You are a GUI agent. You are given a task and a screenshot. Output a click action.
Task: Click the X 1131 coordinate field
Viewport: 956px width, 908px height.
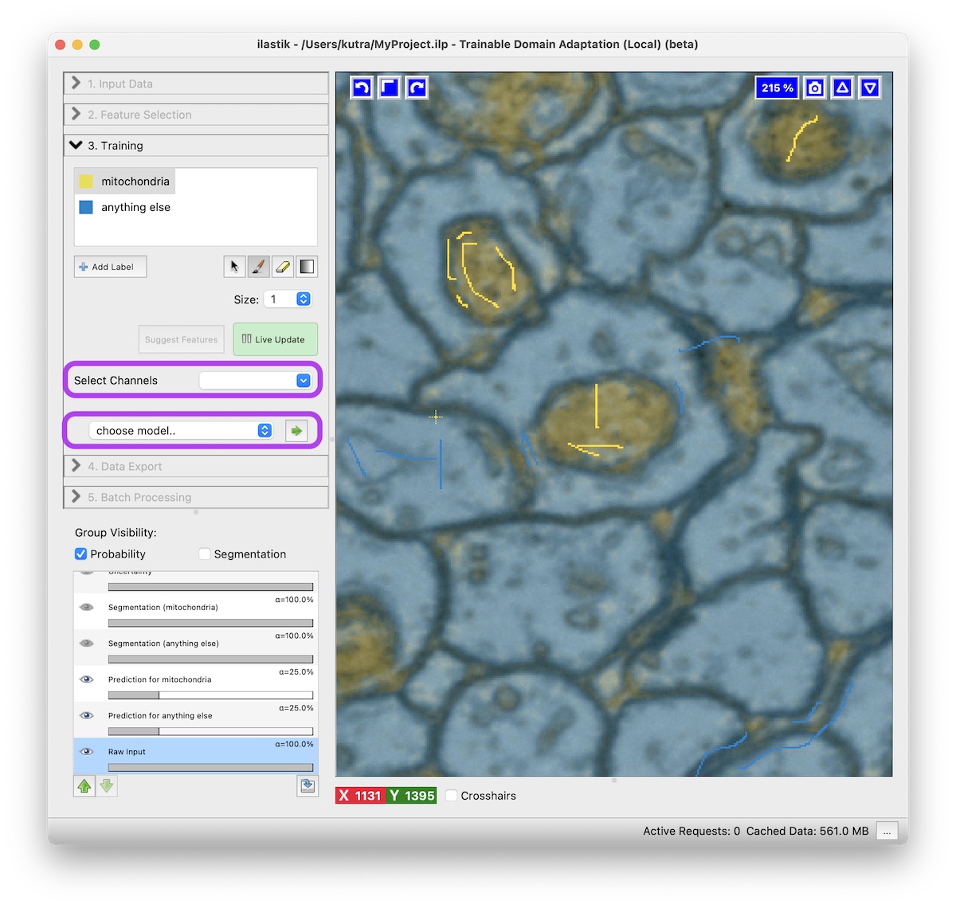click(360, 796)
